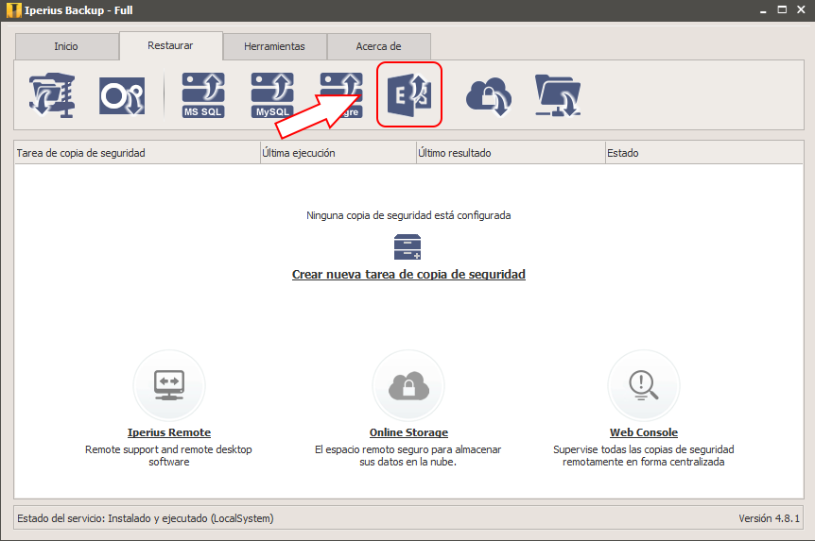
Task: Click the Web Console magnifier icon
Action: [x=644, y=386]
